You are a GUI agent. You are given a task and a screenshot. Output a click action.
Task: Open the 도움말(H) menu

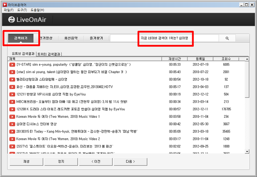tap(38, 10)
